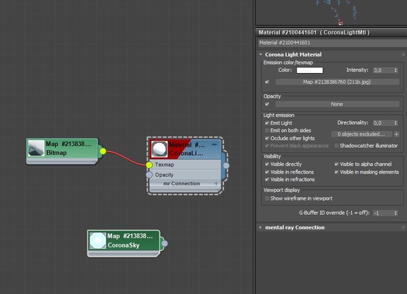Collapse the CoronaLight node with minus icon

[x=214, y=145]
